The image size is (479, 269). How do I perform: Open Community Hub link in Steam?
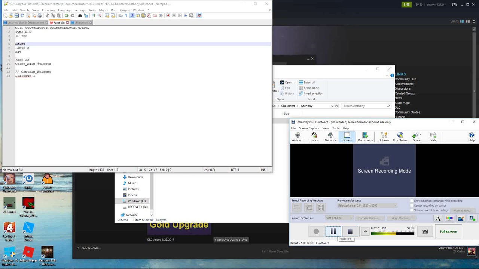(405, 79)
